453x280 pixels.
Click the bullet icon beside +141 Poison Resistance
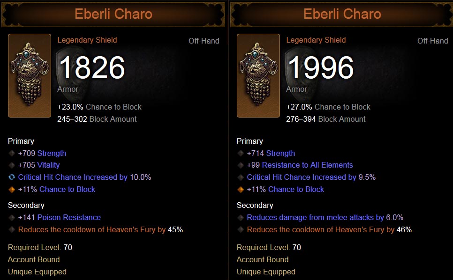pyautogui.click(x=12, y=218)
